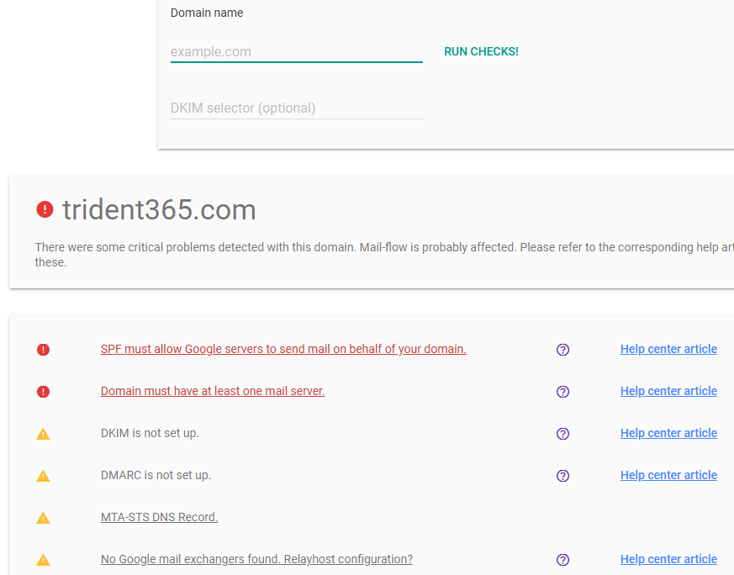This screenshot has width=734, height=575.
Task: Click the yellow warning icon beside DKIM
Action: tap(44, 434)
